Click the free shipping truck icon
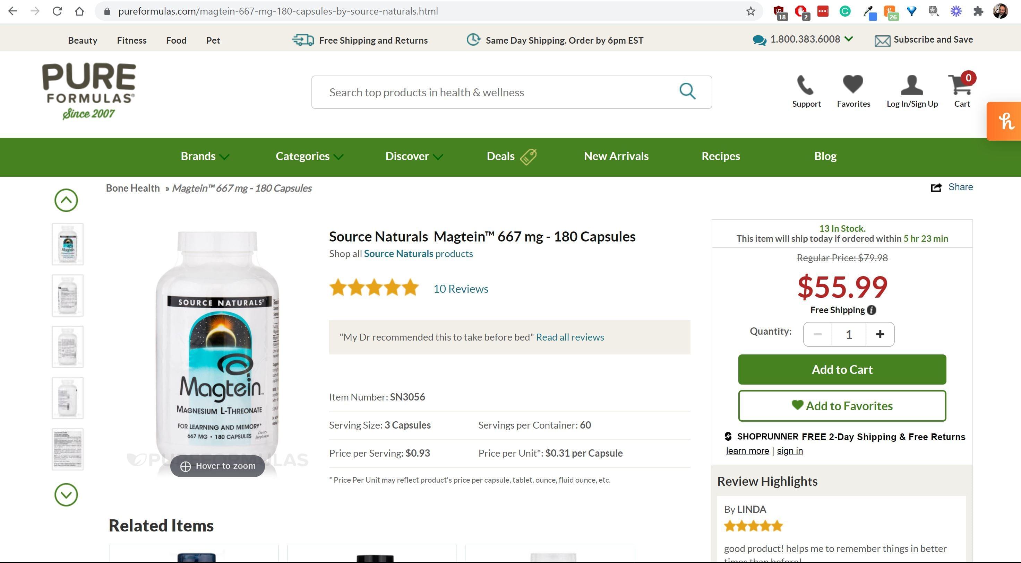The image size is (1021, 563). tap(302, 40)
